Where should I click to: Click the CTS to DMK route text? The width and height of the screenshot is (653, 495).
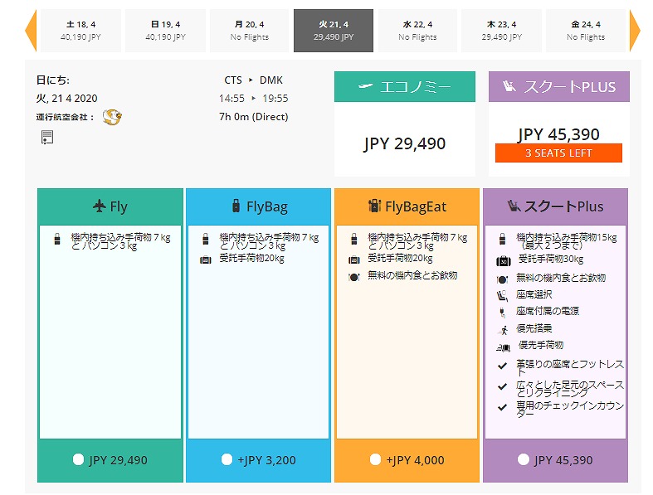(x=254, y=80)
